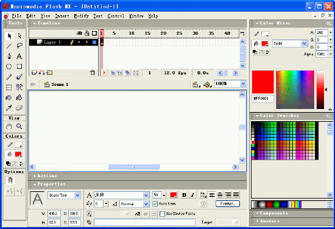Toggle Onion Skin button in timeline
This screenshot has width=335, height=229.
[113, 73]
